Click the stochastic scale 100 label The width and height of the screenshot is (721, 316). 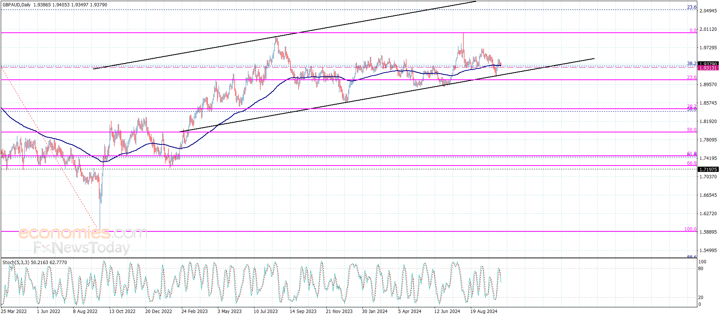coord(702,262)
